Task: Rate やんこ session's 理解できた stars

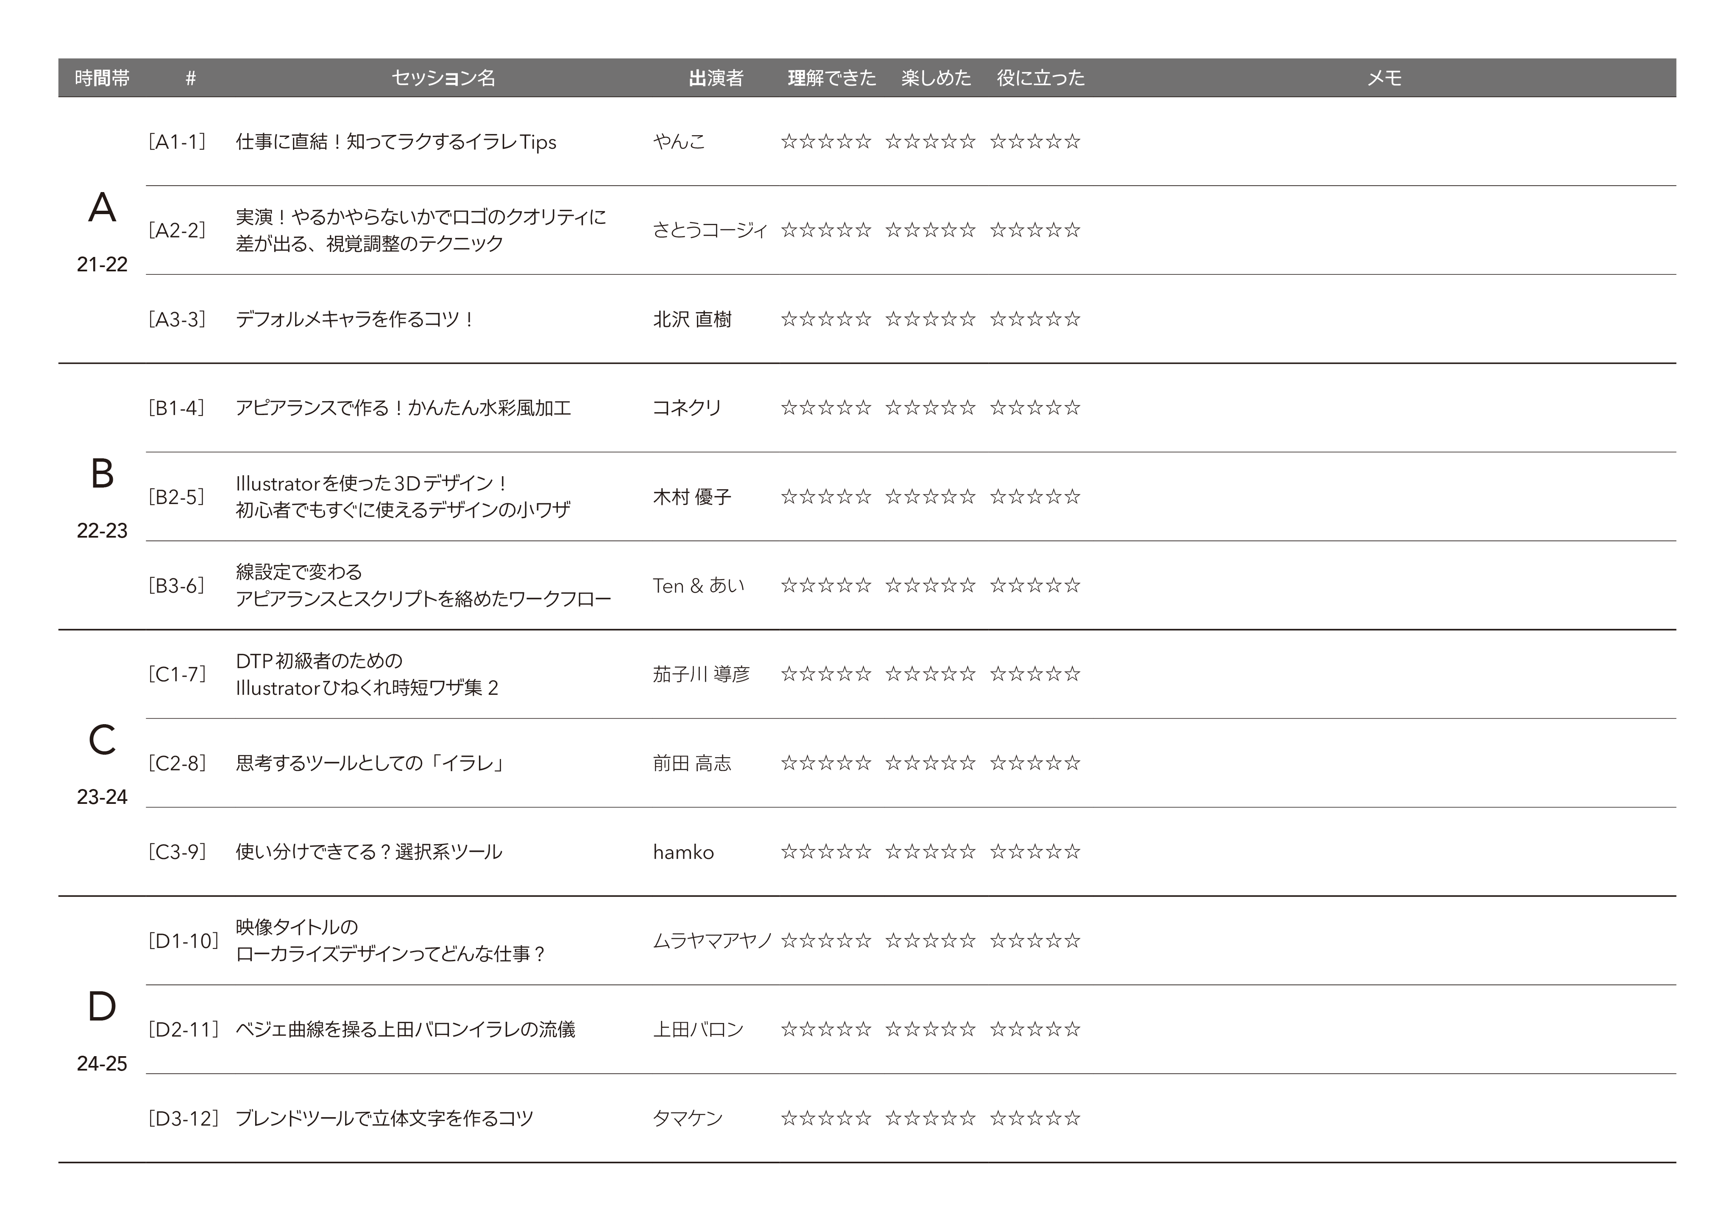Action: coord(826,141)
